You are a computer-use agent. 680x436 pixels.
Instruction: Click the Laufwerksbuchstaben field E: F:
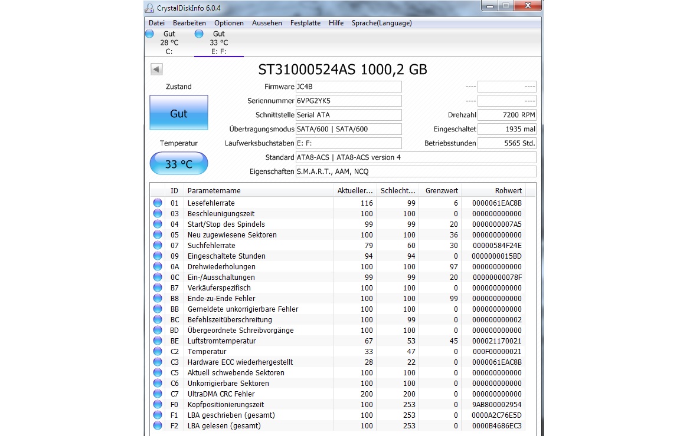coord(348,143)
